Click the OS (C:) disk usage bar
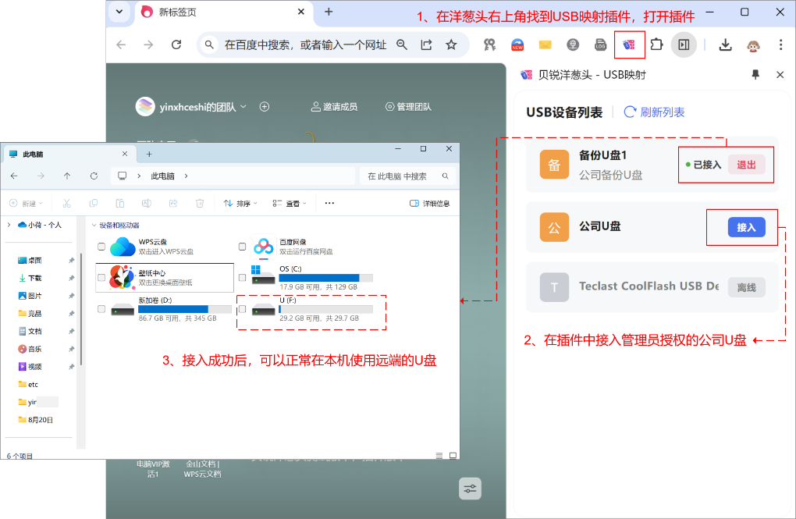Viewport: 796px width, 519px height. tap(324, 277)
